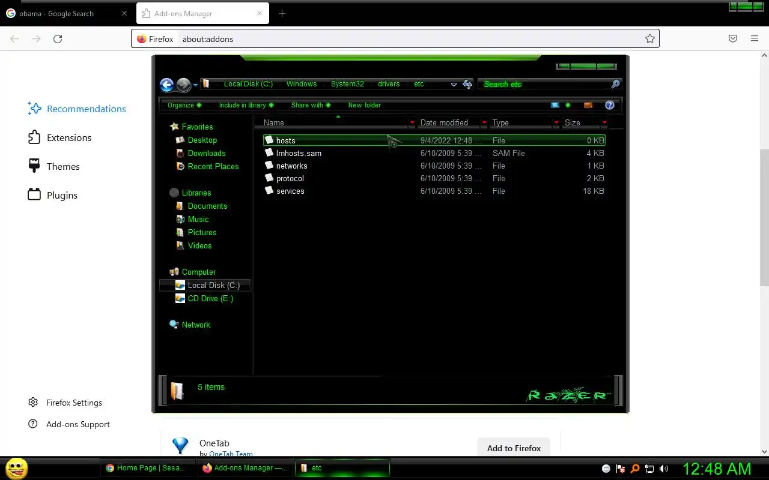769x480 pixels.
Task: Open the Size column filter dropdown
Action: (x=604, y=122)
